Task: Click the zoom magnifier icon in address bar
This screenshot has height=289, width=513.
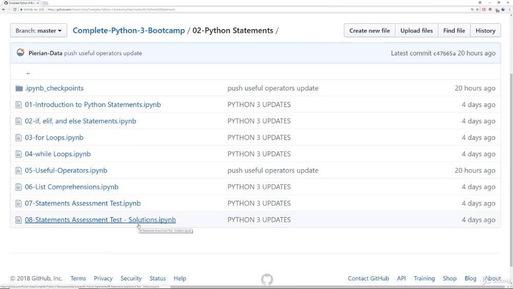Action: 472,9
